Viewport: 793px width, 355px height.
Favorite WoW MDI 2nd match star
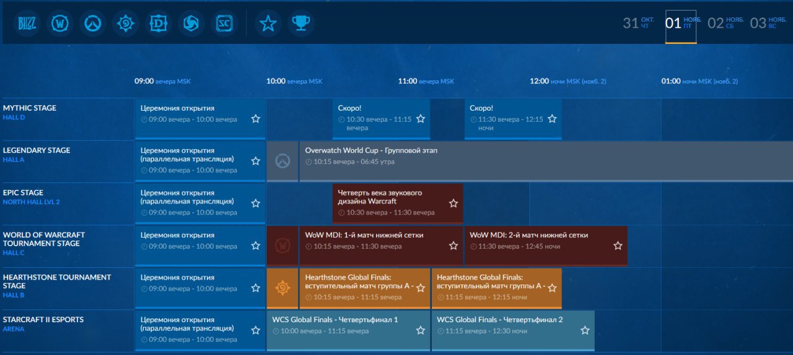(618, 246)
